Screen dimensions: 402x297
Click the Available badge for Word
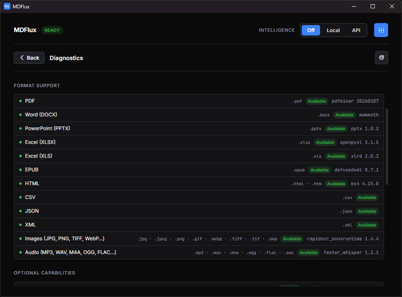coord(344,115)
